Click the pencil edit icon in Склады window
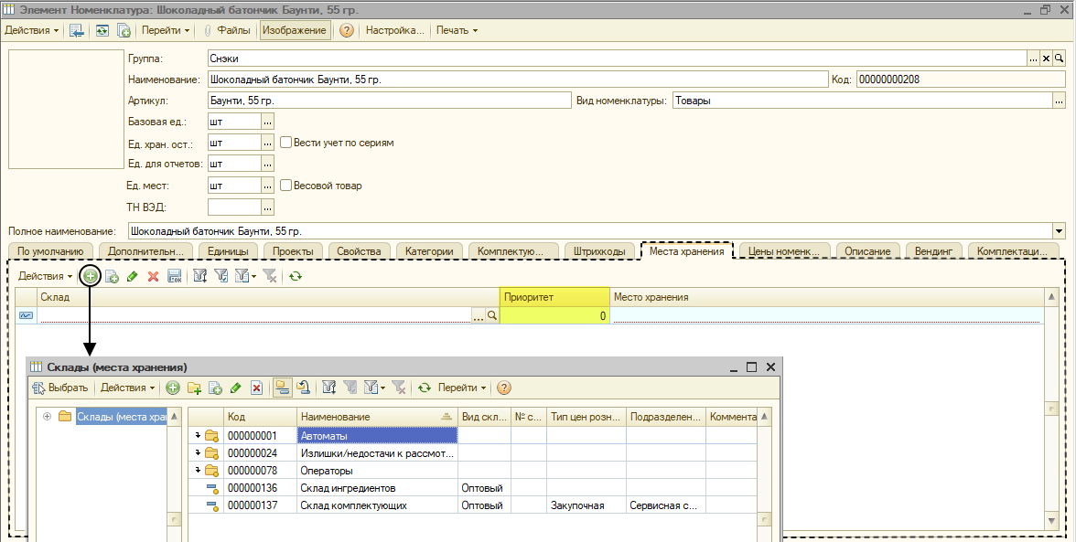 tap(235, 388)
